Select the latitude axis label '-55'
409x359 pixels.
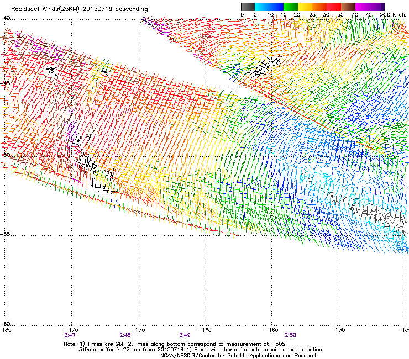click(5, 234)
